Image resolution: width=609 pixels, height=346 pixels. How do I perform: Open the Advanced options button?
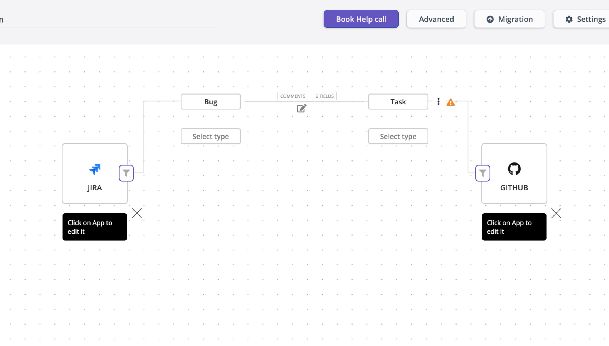coord(436,19)
